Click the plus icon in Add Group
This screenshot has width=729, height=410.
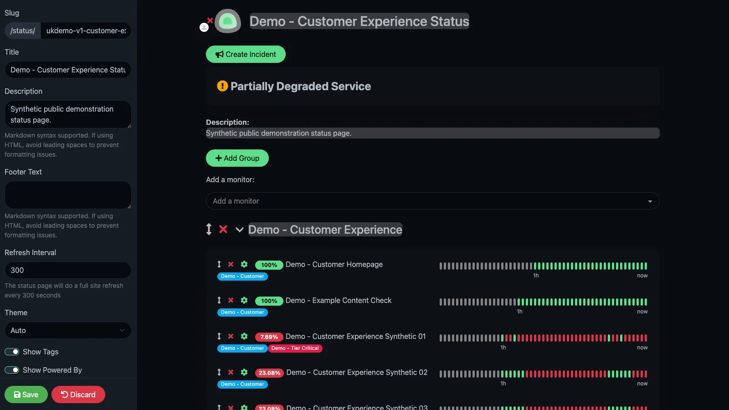pyautogui.click(x=219, y=158)
